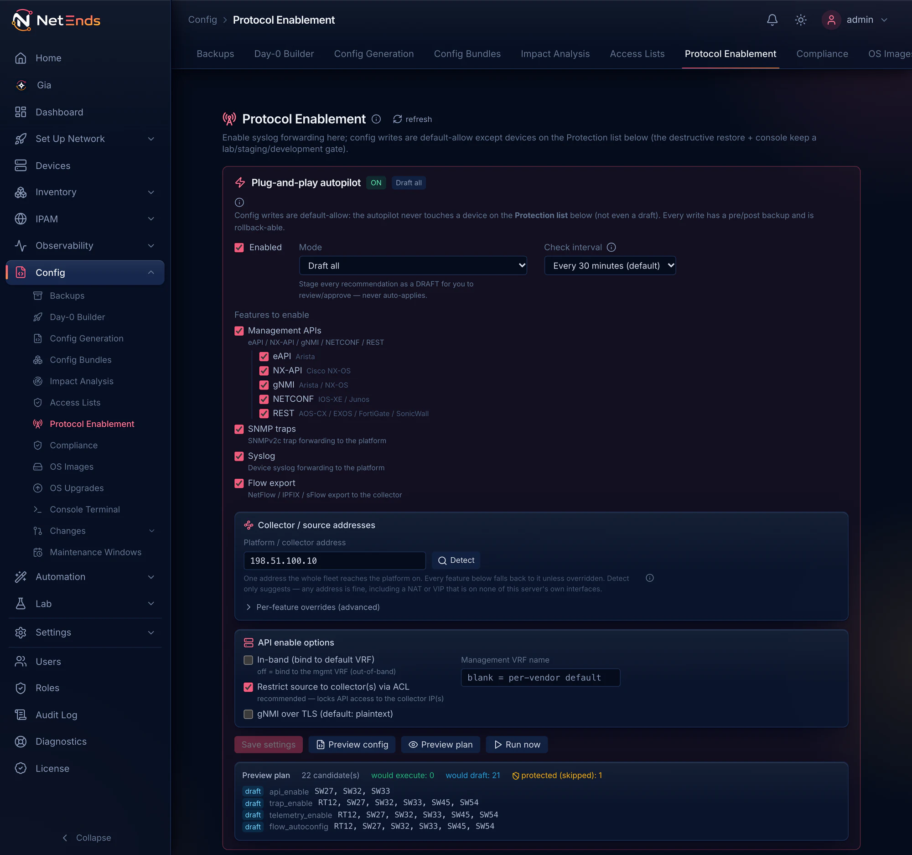This screenshot has height=855, width=912.
Task: Click the info icon beside Protocol Enablement title
Action: pos(376,119)
